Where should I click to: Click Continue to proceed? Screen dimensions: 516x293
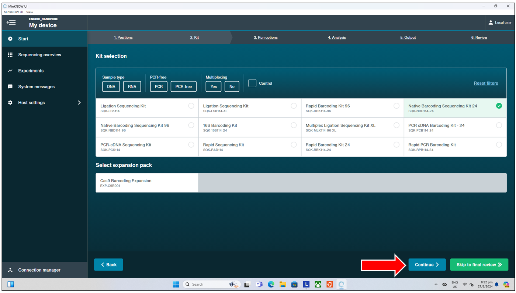click(x=427, y=265)
